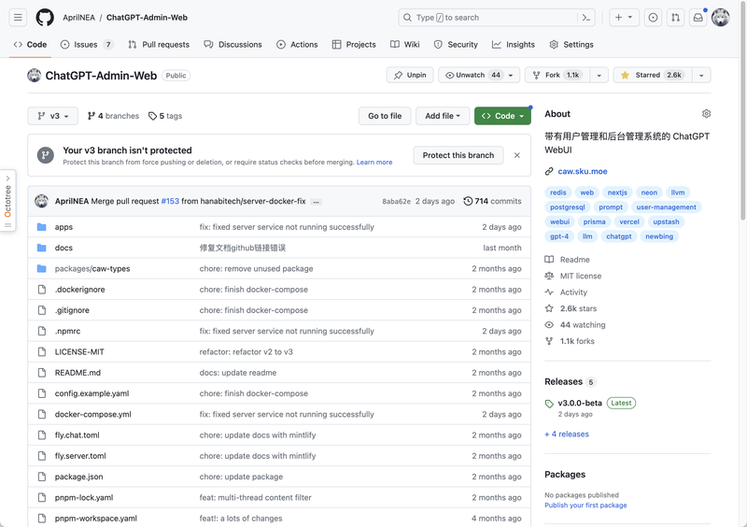Open the command palette icon

click(x=586, y=18)
